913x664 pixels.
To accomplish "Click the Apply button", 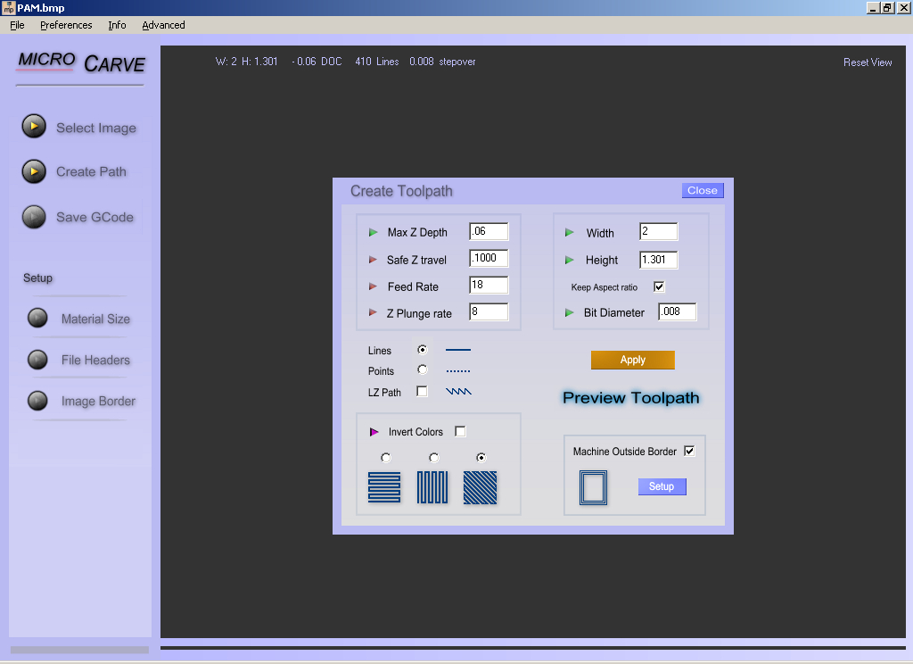I will coord(633,360).
